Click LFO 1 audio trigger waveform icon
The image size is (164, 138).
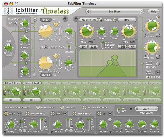pyautogui.click(x=20, y=131)
